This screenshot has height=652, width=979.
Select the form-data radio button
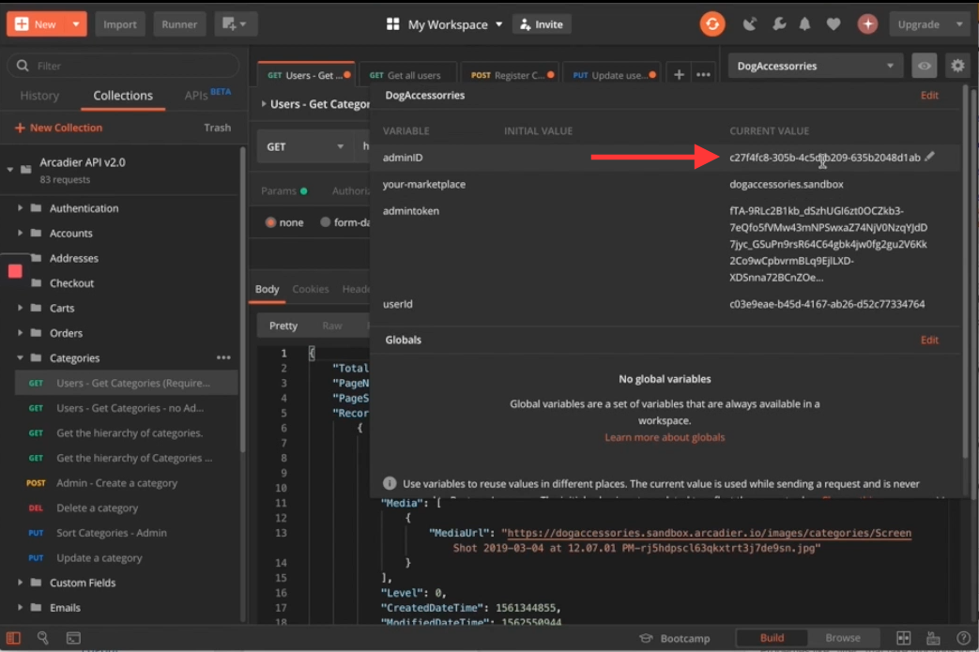point(326,222)
